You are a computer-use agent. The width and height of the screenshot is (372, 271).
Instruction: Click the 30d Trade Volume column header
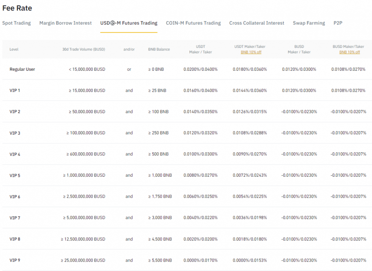click(84, 49)
